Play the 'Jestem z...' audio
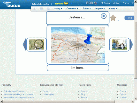Screen dimensions: 137x103 point(104,16)
